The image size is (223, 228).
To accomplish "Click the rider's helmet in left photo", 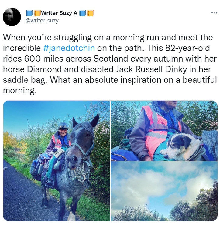I will [63, 126].
